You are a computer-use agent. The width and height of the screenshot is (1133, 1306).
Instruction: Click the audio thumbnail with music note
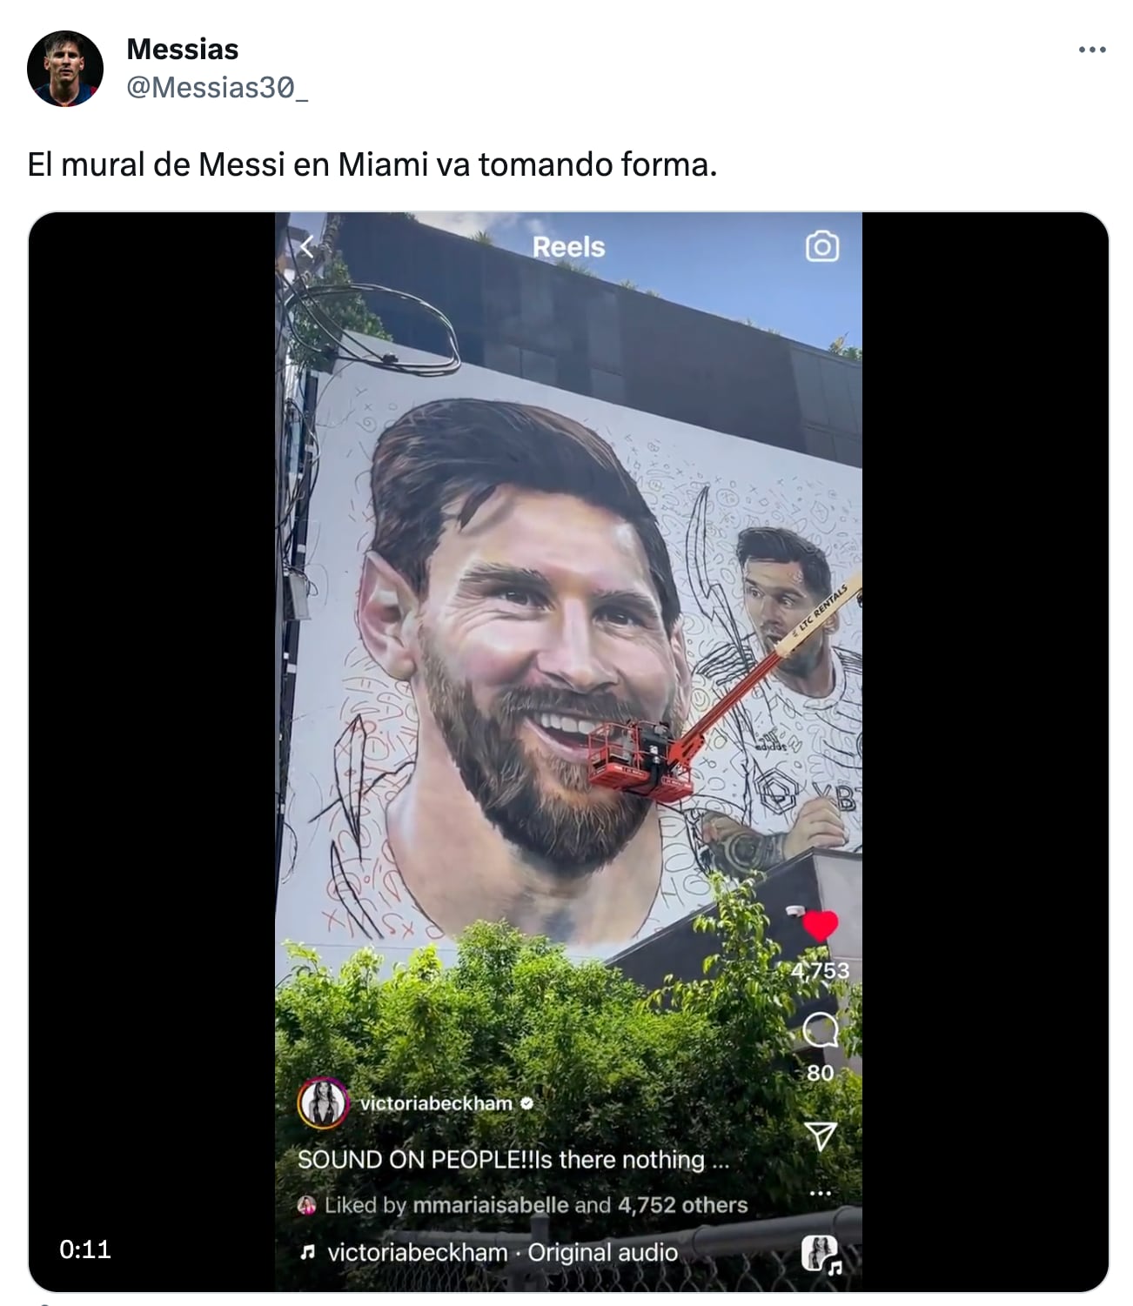point(820,1254)
